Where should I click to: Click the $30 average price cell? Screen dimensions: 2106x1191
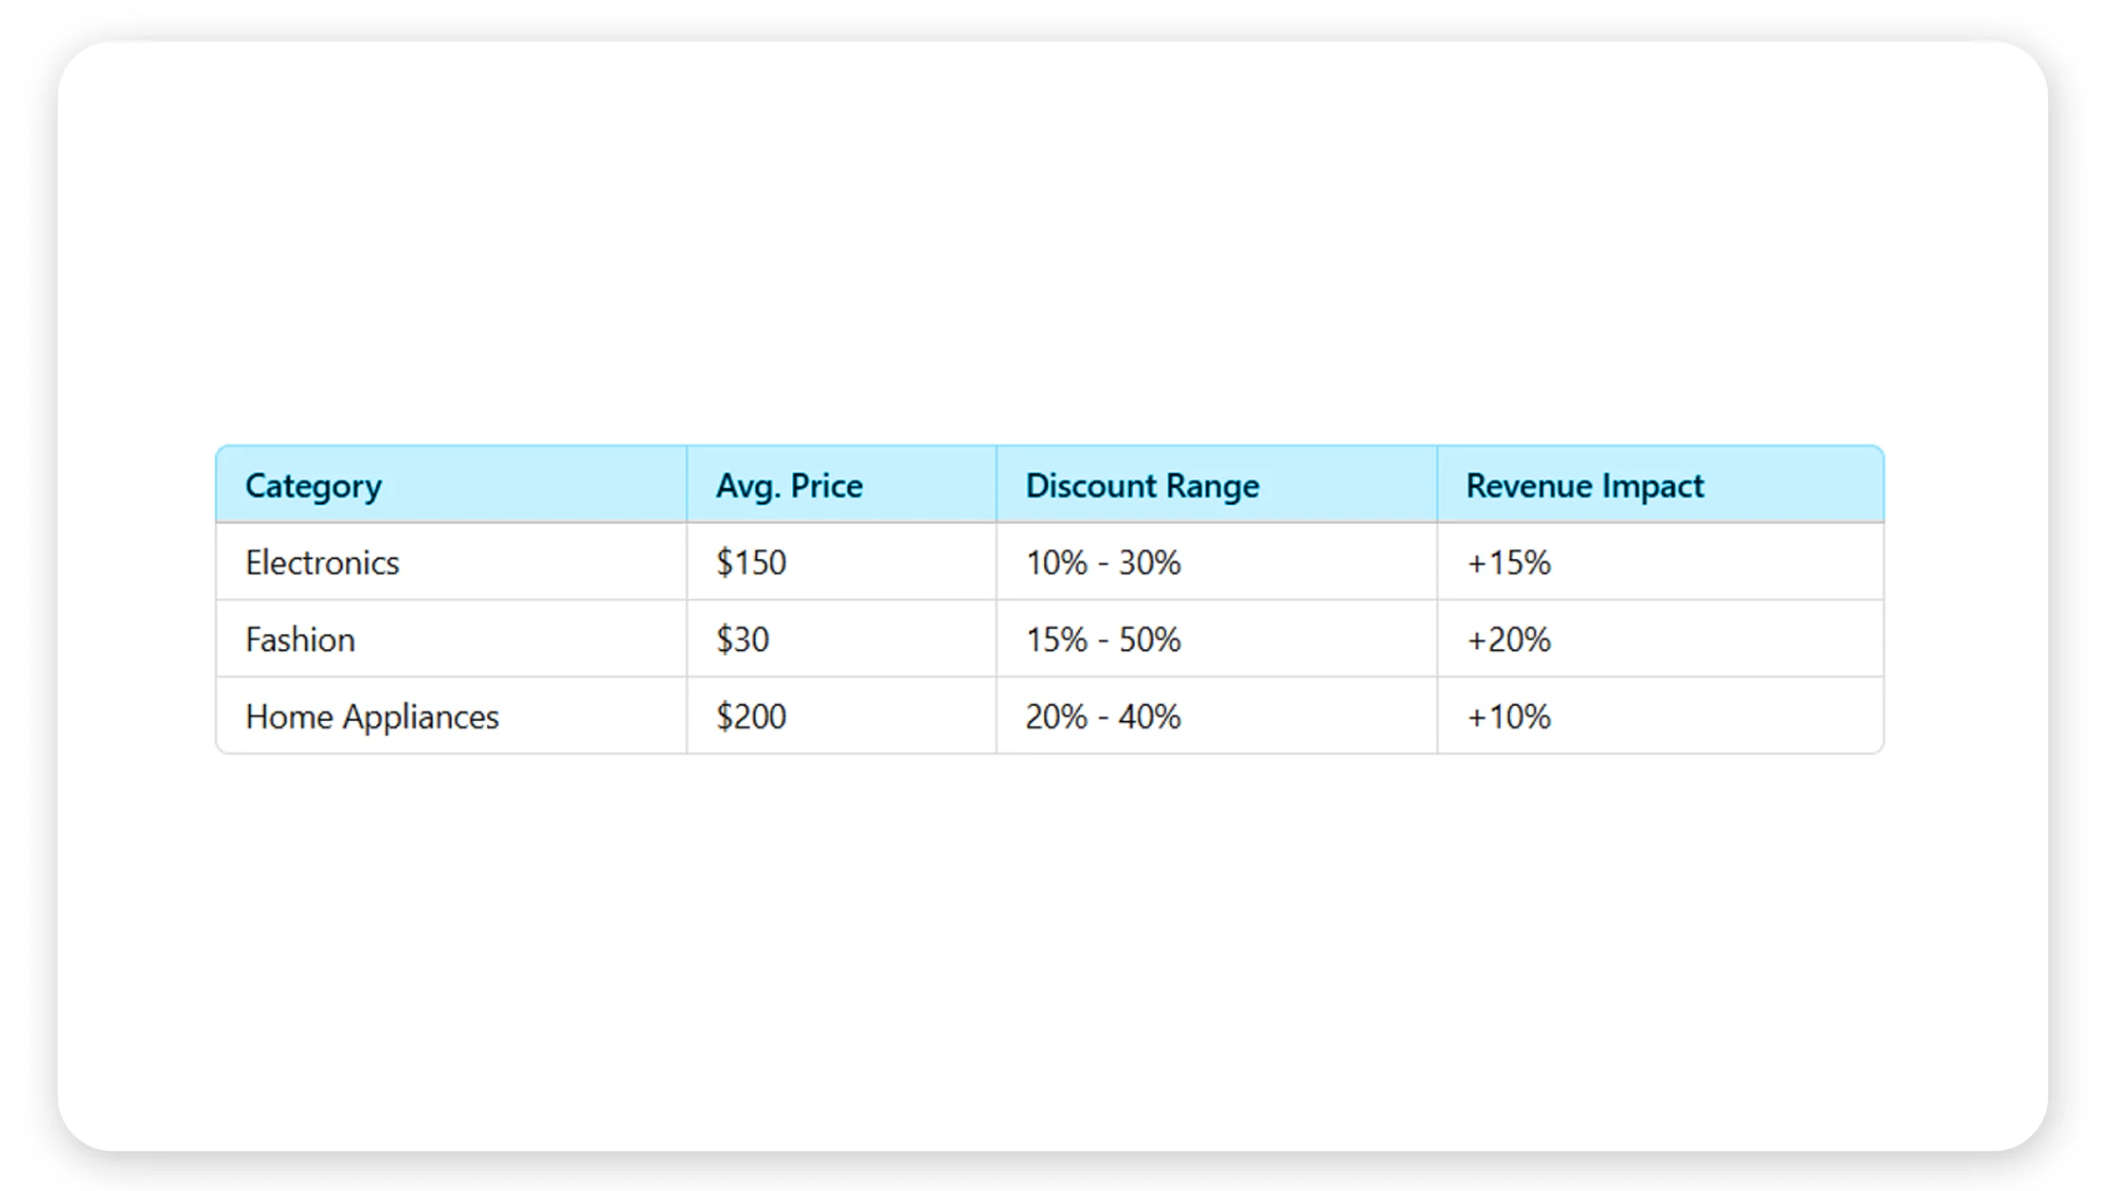click(841, 639)
